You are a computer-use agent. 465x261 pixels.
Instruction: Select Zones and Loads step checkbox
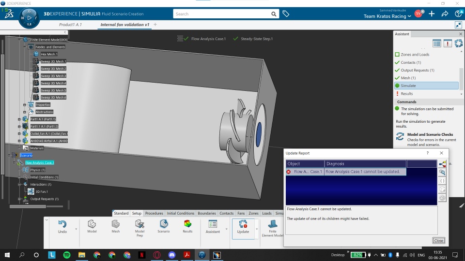tap(397, 55)
